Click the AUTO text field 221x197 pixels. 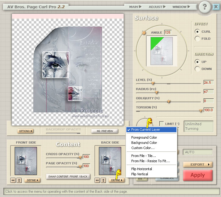coord(197,152)
